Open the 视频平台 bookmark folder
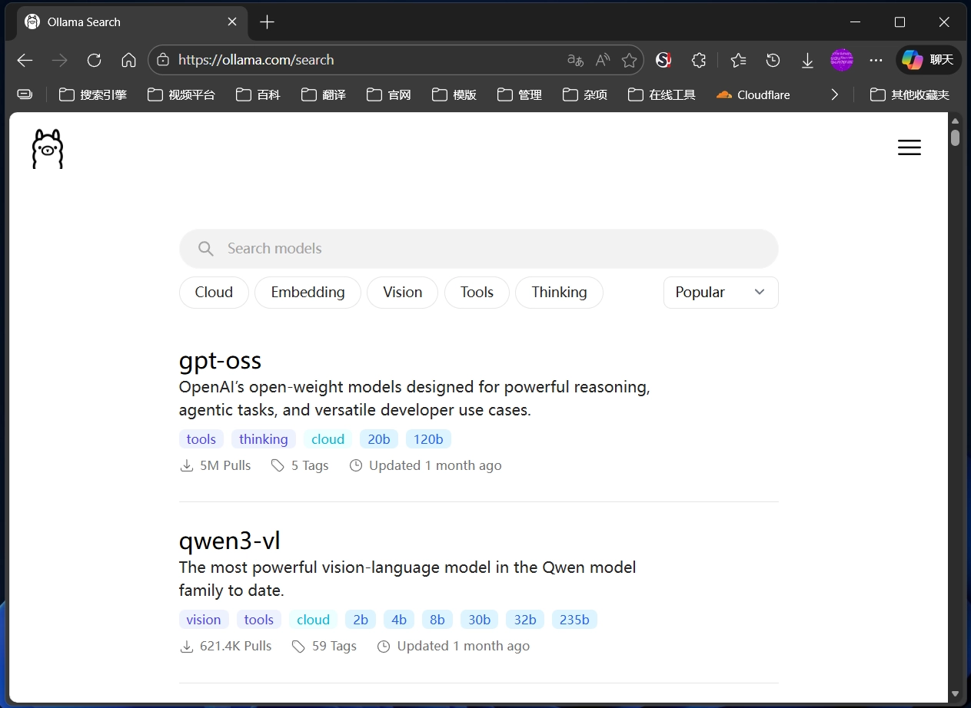 coord(181,94)
